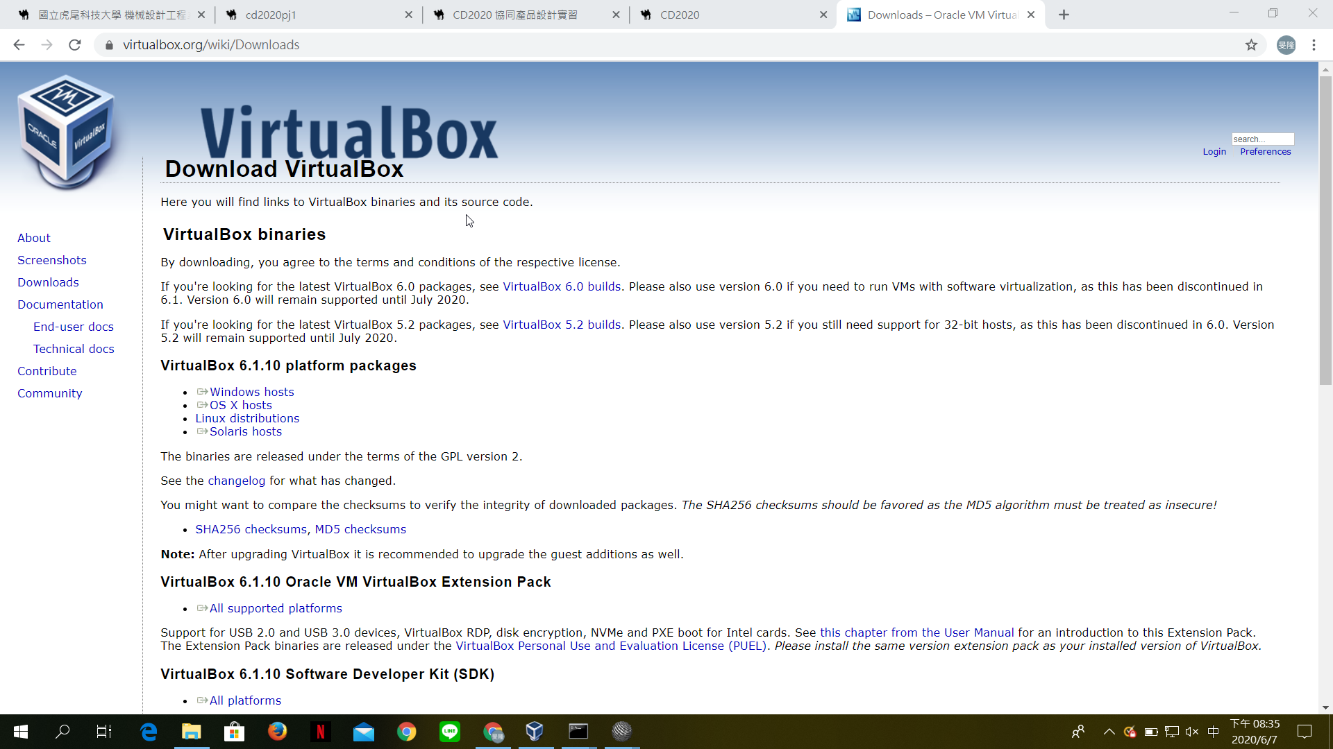Open the LINE app in taskbar
Screen dimensions: 1333x749
450,731
